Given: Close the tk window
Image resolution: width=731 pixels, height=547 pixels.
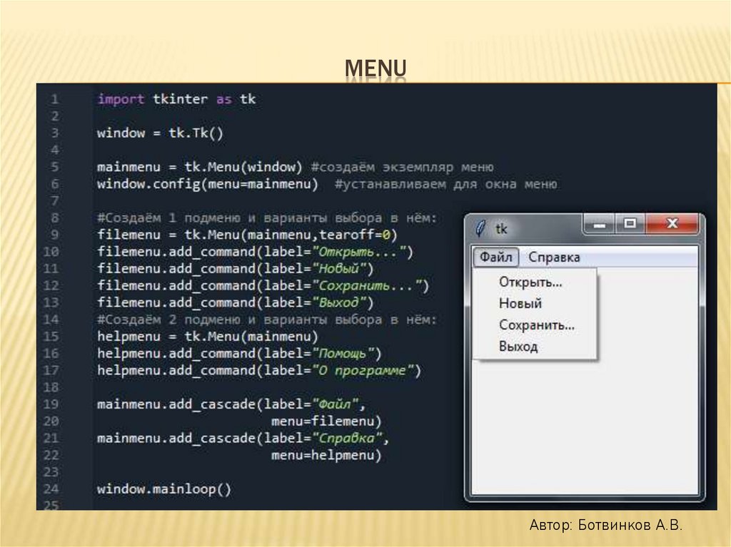Looking at the screenshot, I should (x=672, y=224).
